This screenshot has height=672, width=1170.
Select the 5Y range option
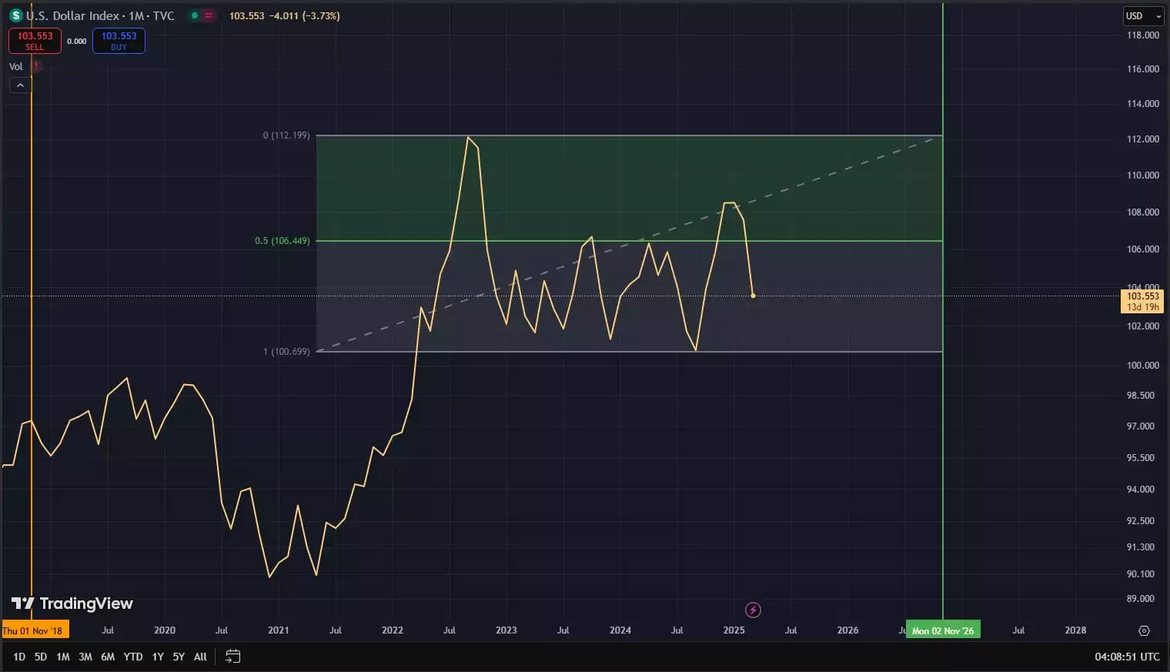click(x=178, y=657)
